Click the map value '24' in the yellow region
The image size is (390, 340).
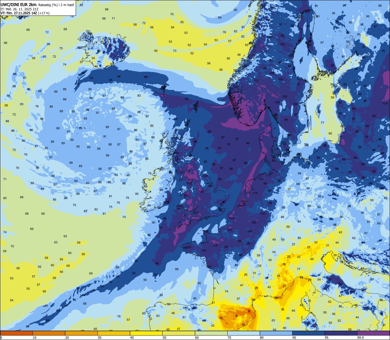coord(278,276)
